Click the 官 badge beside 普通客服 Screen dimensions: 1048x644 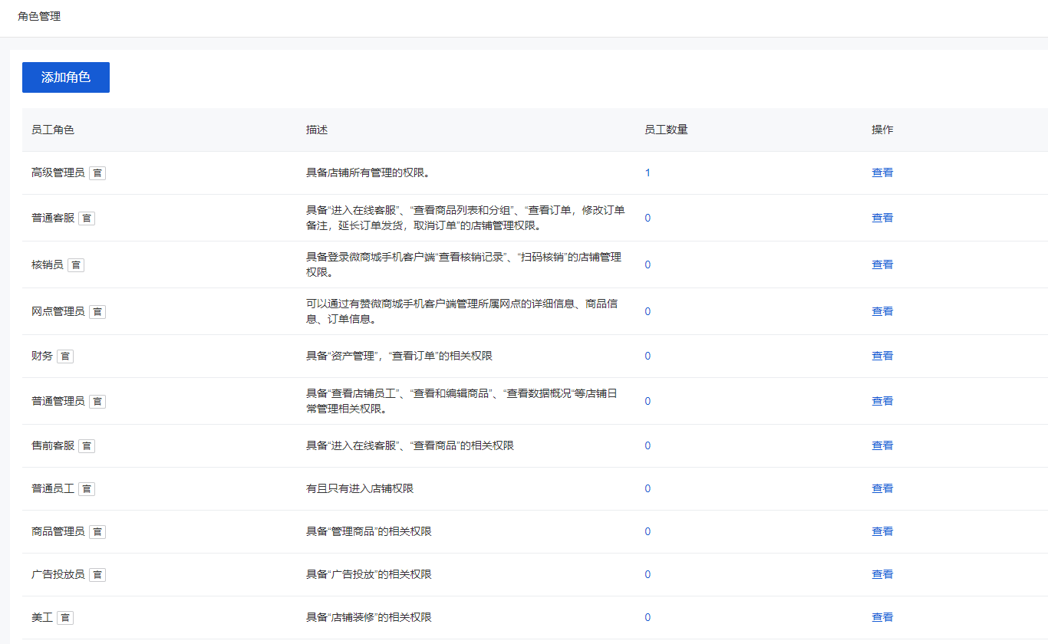coord(87,218)
